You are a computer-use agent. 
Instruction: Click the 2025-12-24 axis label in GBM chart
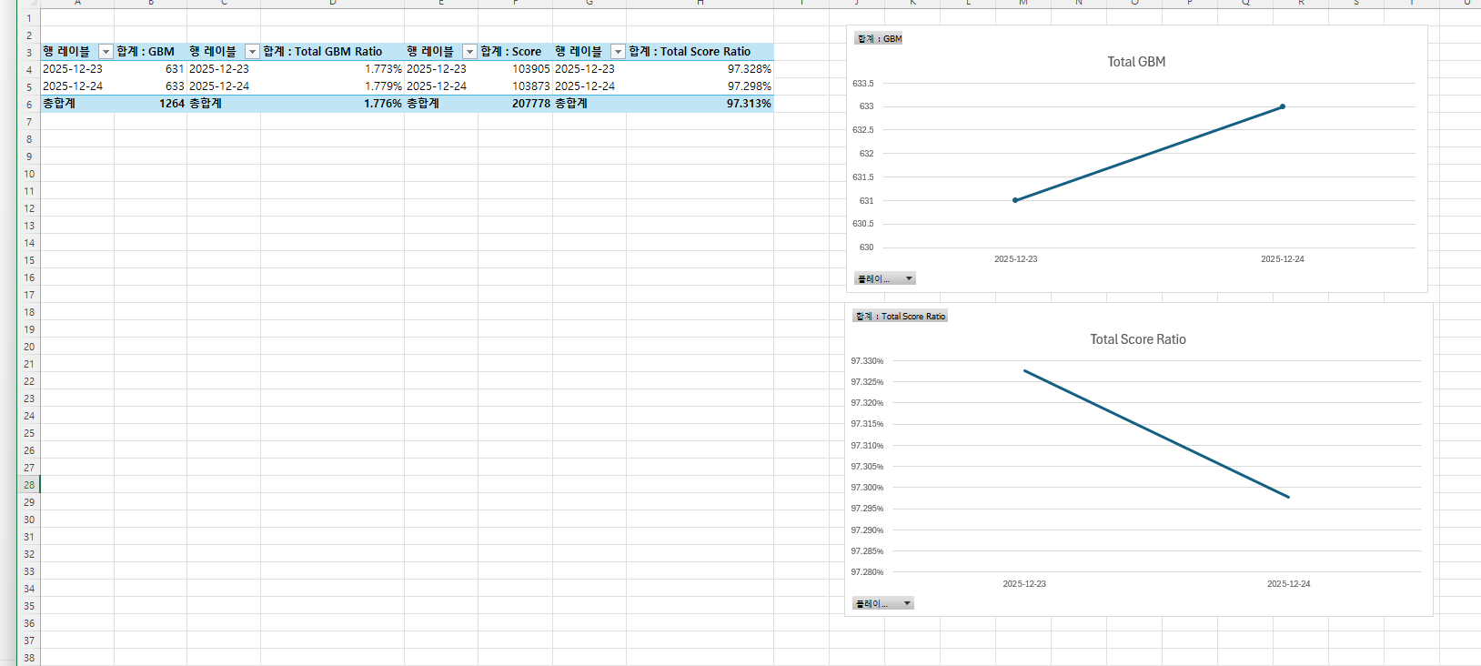point(1282,259)
